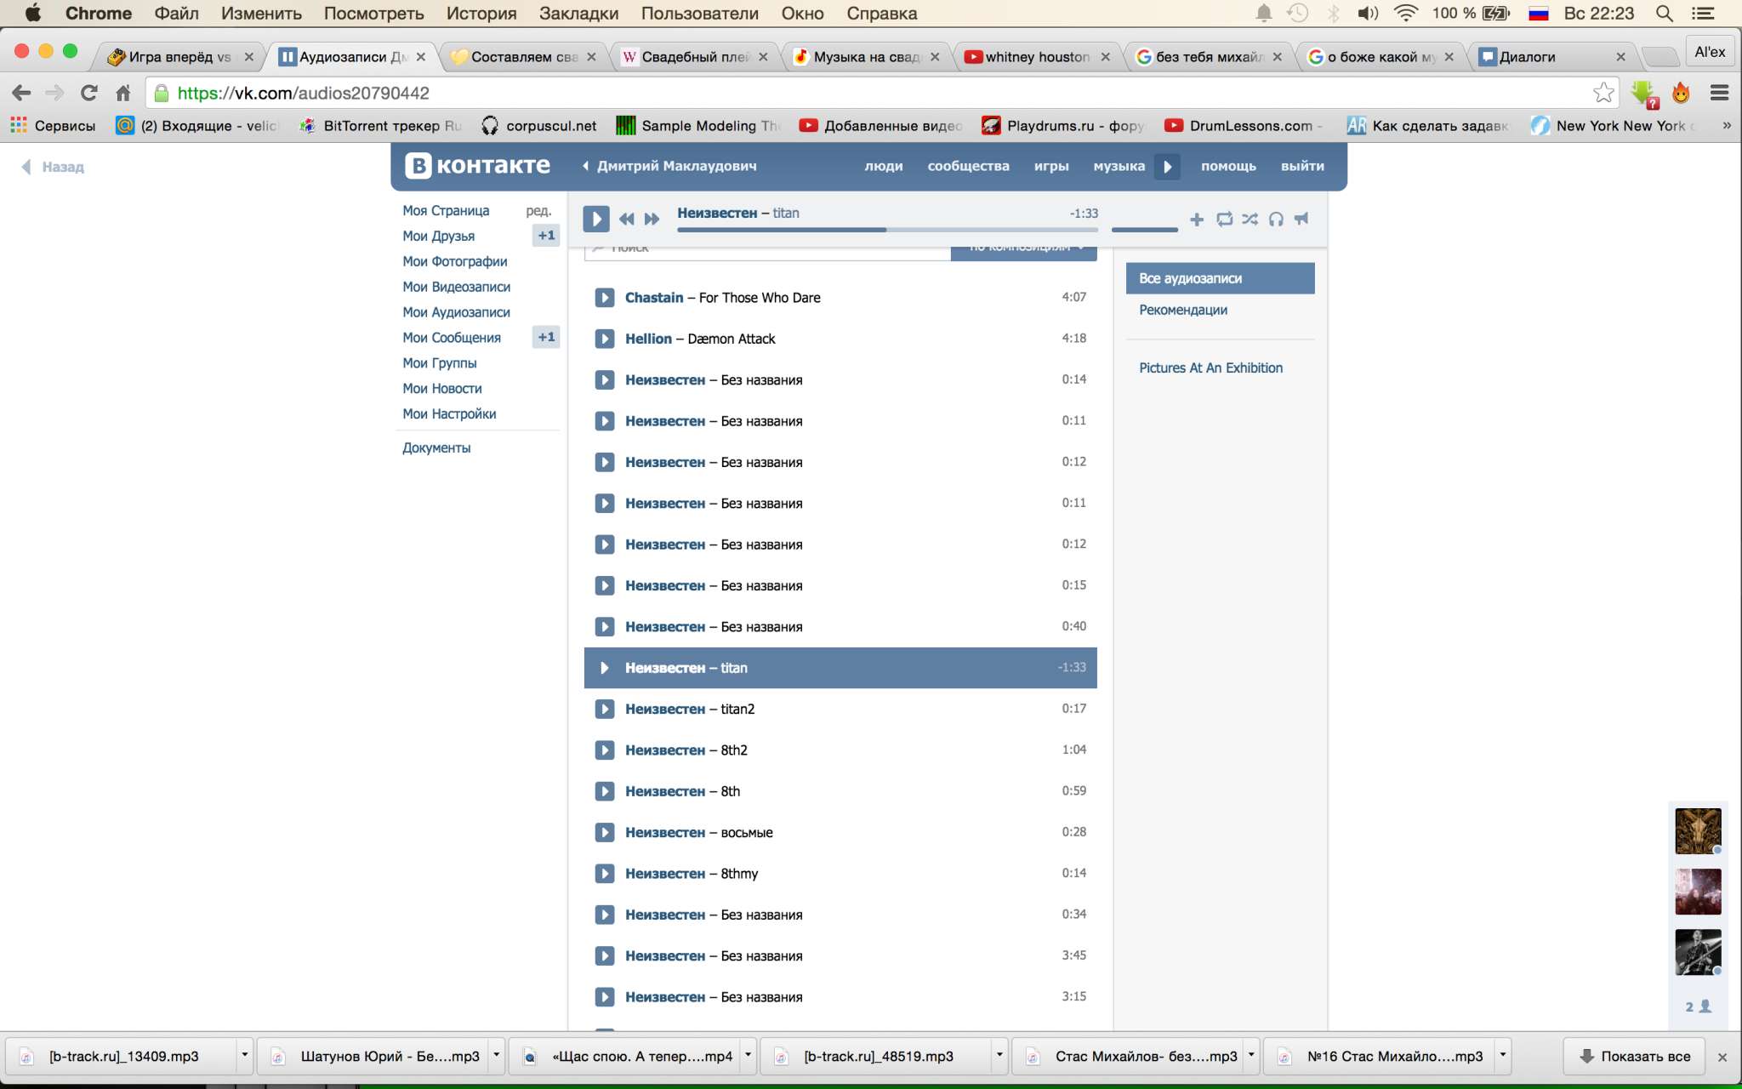
Task: Skip to next track in player
Action: coord(652,220)
